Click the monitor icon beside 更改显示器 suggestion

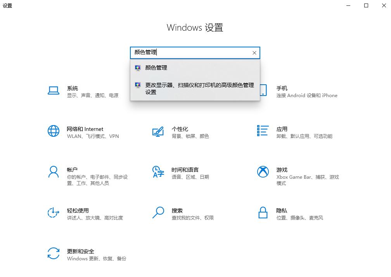(138, 85)
